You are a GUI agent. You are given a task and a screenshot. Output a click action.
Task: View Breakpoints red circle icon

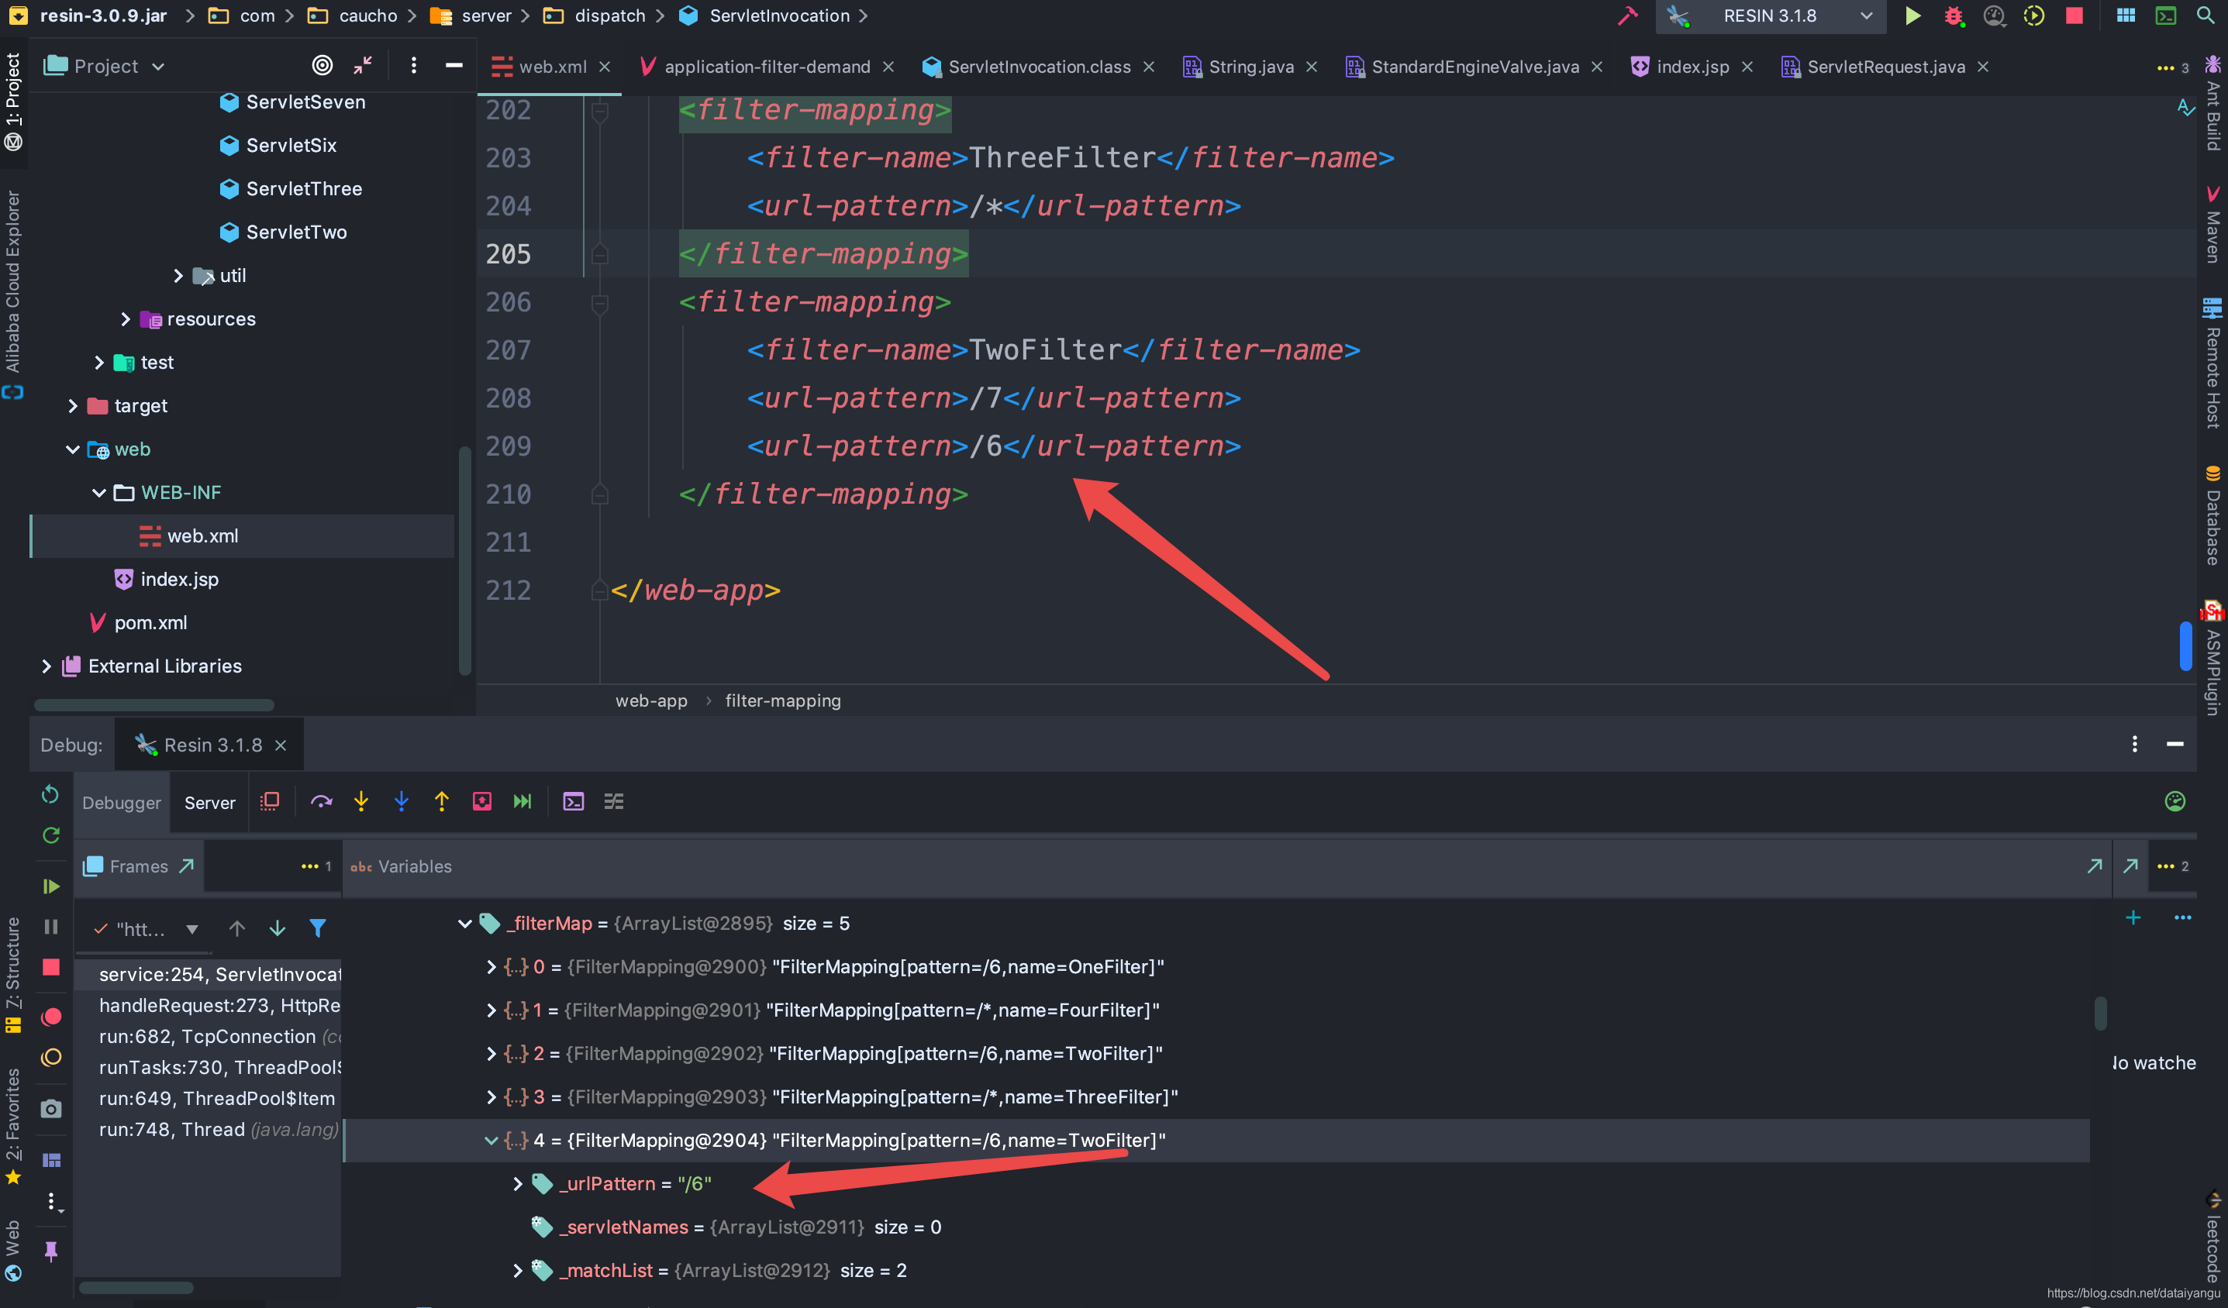pos(51,1017)
